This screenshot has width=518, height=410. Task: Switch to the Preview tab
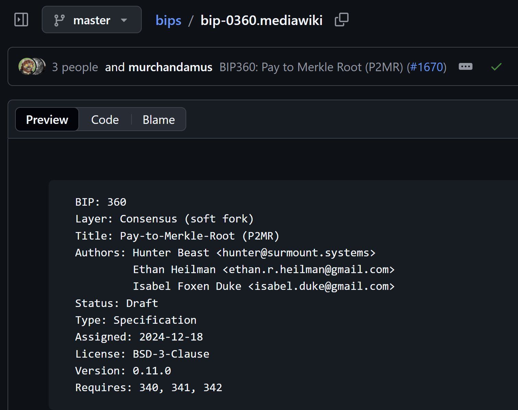tap(47, 119)
